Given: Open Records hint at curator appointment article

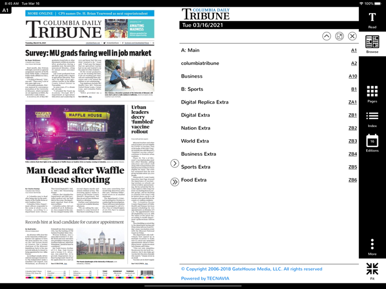Looking at the screenshot, I should point(74,222).
